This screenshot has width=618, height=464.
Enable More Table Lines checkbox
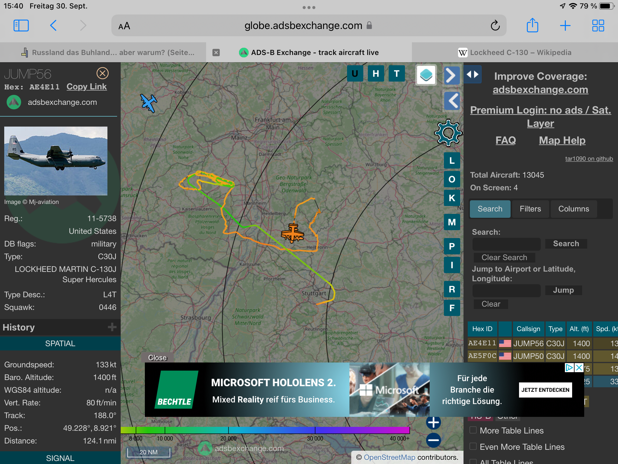click(473, 430)
